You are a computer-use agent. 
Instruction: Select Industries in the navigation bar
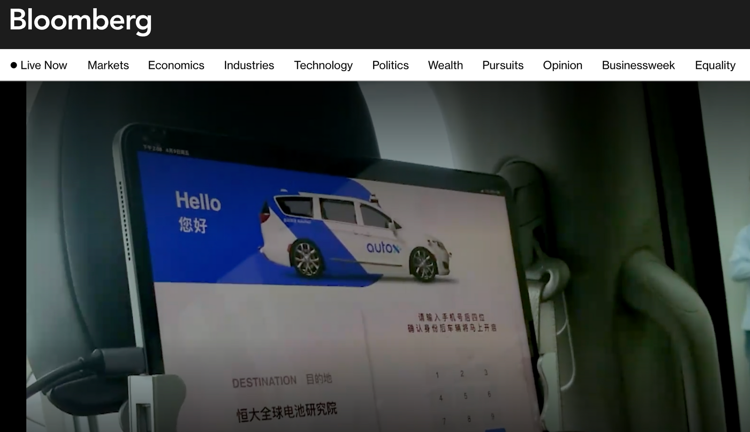click(249, 65)
